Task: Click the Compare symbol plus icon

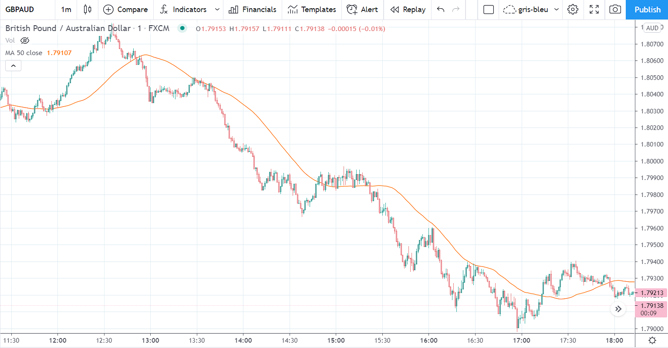Action: point(108,9)
